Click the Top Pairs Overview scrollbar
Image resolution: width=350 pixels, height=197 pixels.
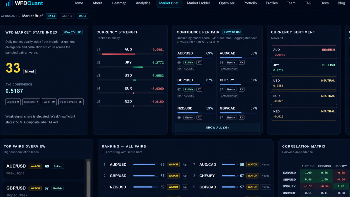88,178
